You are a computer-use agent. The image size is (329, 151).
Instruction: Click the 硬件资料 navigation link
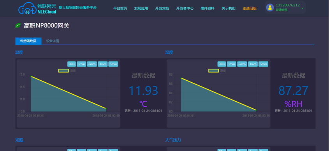coord(207,9)
